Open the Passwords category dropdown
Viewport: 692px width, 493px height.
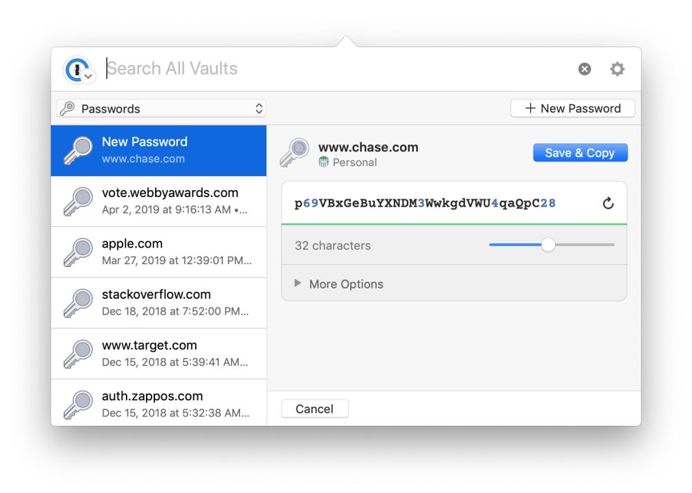click(160, 109)
